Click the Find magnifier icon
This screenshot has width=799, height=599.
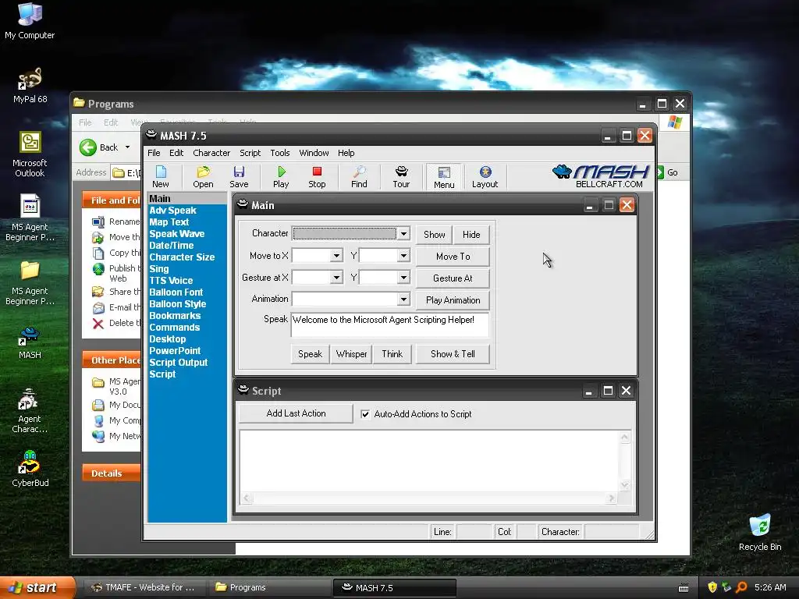click(359, 177)
